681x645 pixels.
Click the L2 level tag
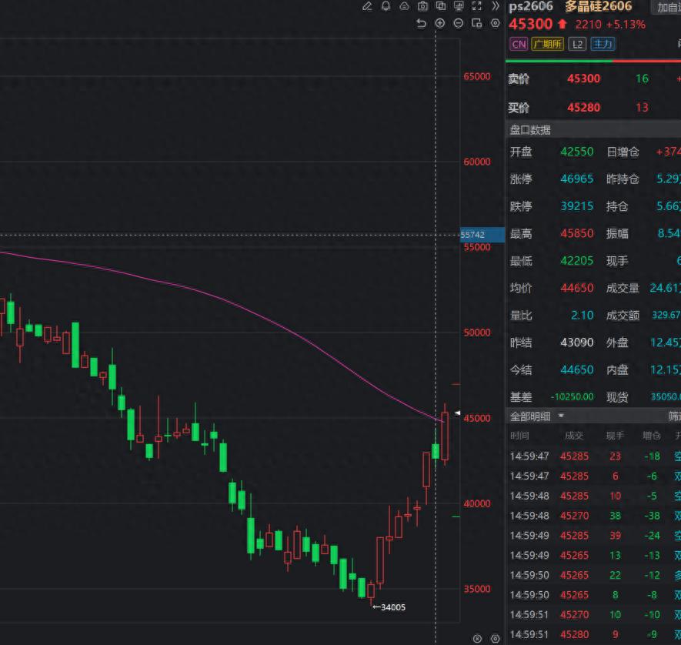(577, 45)
